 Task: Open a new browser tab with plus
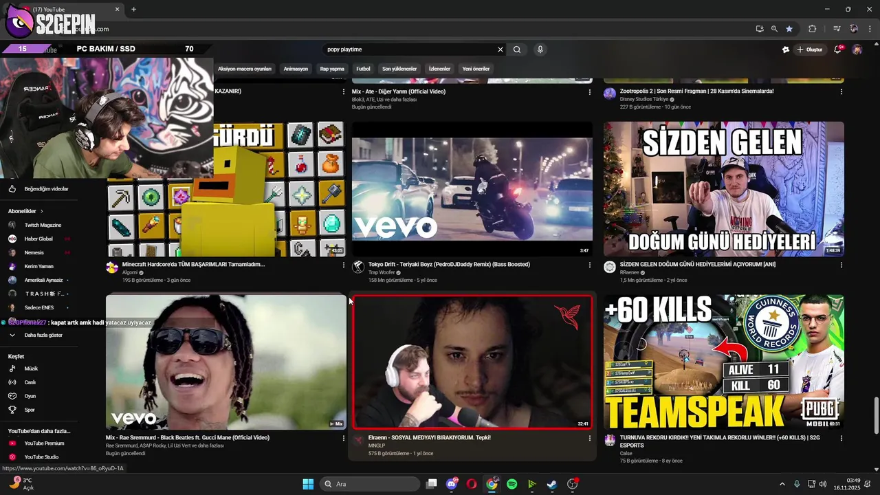(133, 9)
